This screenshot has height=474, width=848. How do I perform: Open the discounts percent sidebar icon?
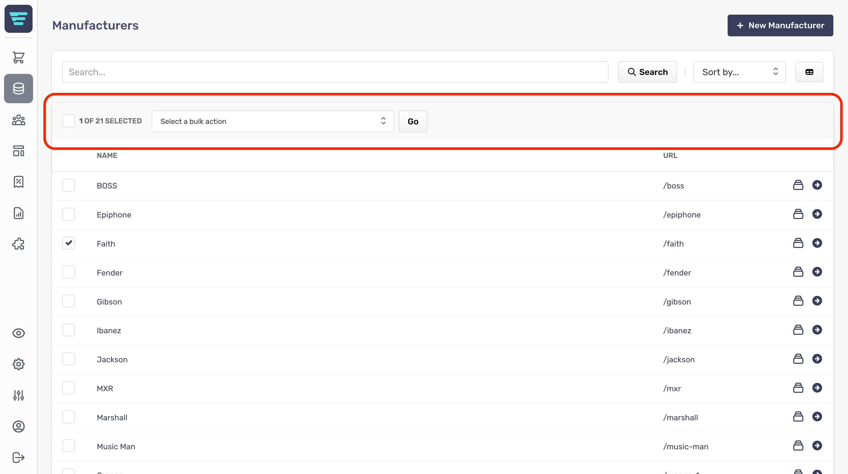(x=18, y=182)
